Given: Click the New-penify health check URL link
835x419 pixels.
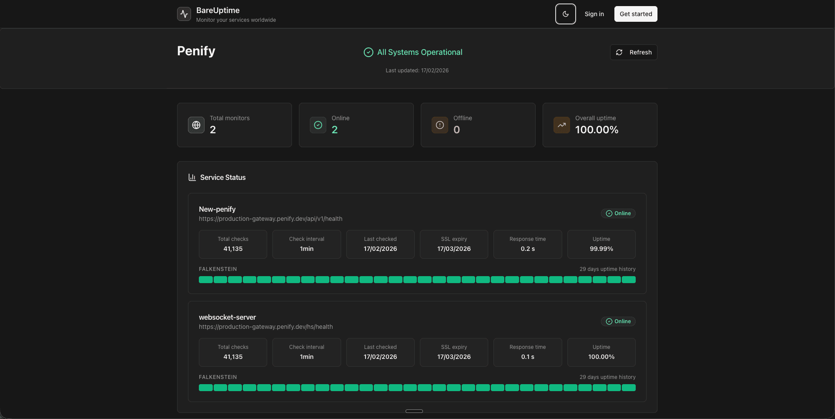Looking at the screenshot, I should pos(270,219).
